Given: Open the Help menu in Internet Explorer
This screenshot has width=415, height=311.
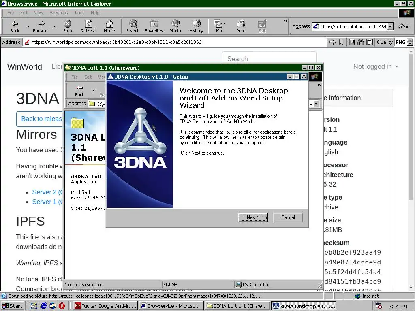Looking at the screenshot, I should 95,13.
